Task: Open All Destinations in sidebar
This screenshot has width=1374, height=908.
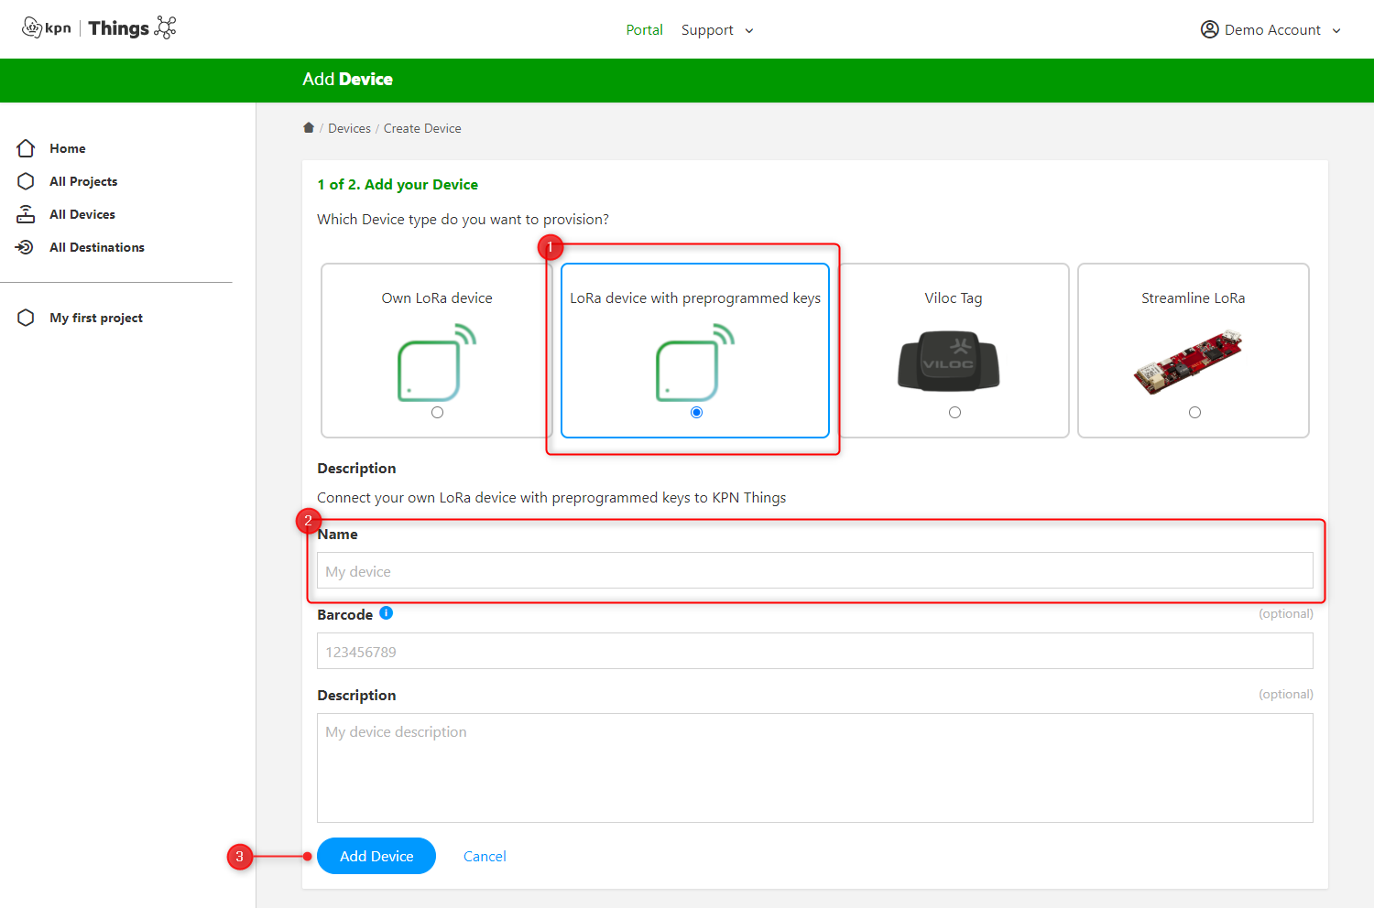Action: [x=97, y=247]
